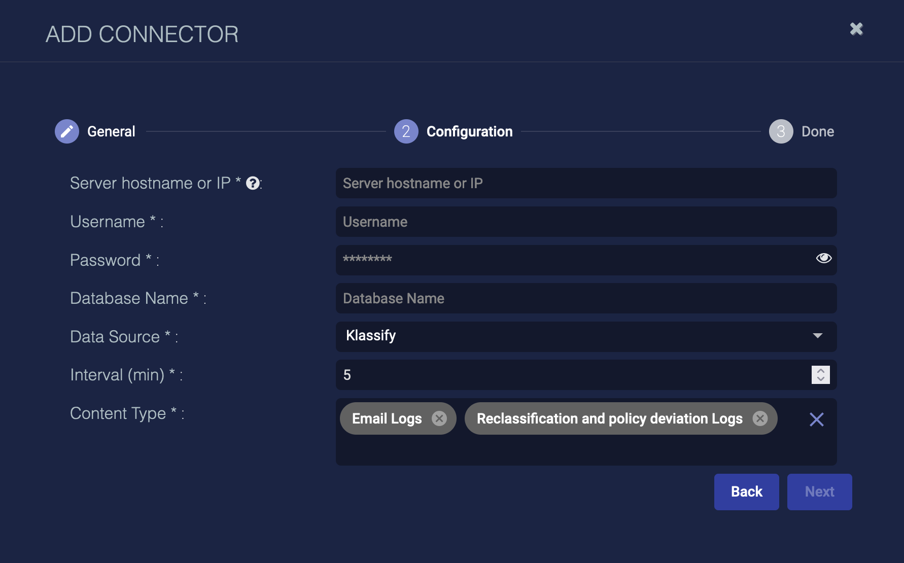The width and height of the screenshot is (904, 563).
Task: Click the step 3 Done circle
Action: pyautogui.click(x=781, y=131)
